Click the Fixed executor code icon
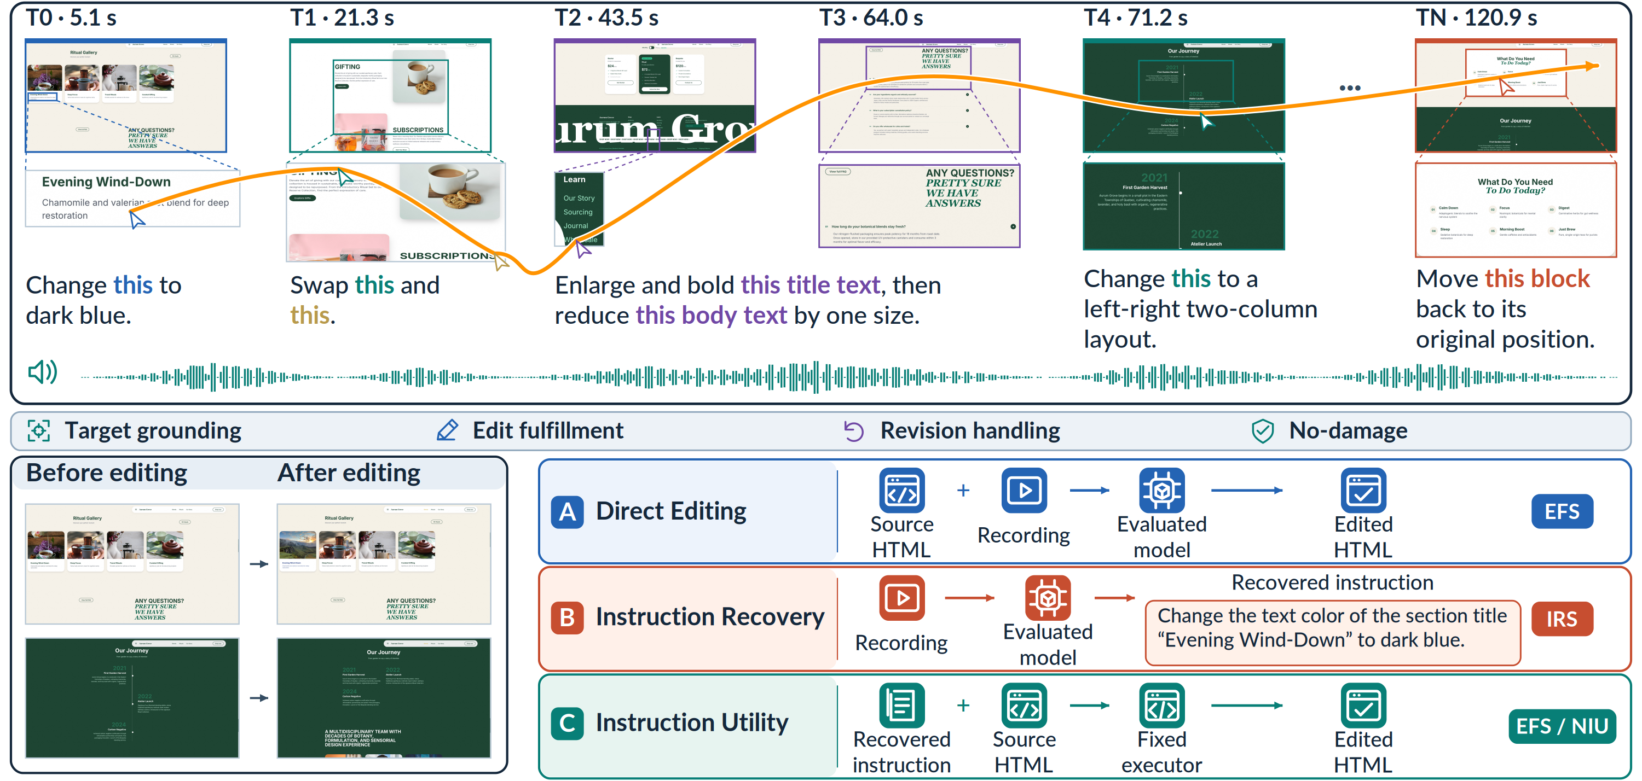Viewport: 1642px width, 781px height. 1161,706
